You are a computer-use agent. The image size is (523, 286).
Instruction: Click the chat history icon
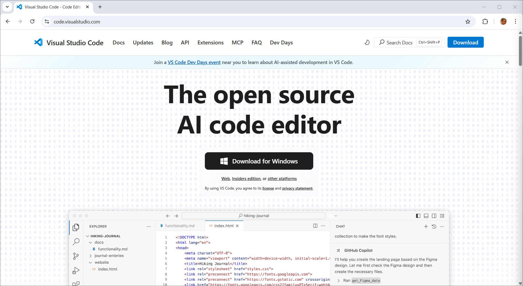(x=434, y=227)
